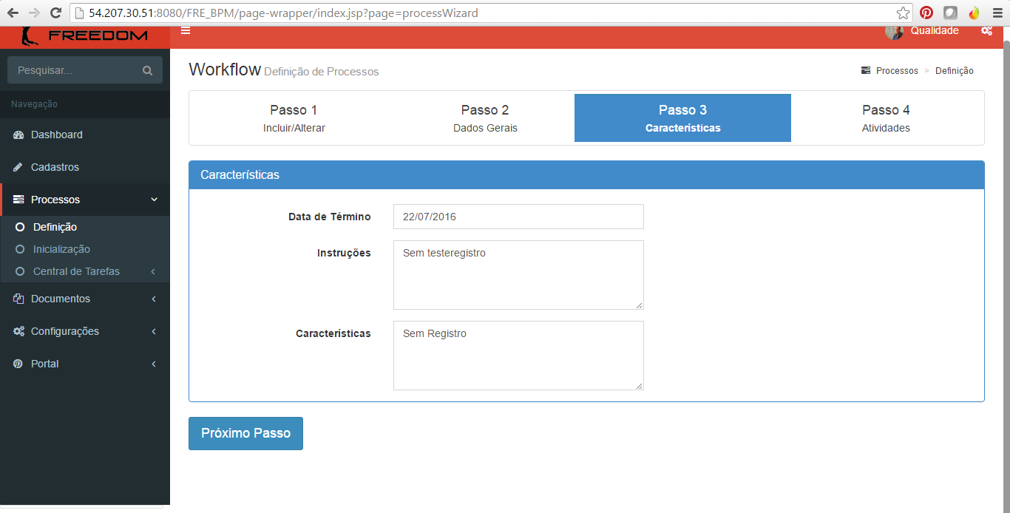Screen dimensions: 1010x513
Task: Collapse the Processos menu chevron
Action: [x=154, y=200]
